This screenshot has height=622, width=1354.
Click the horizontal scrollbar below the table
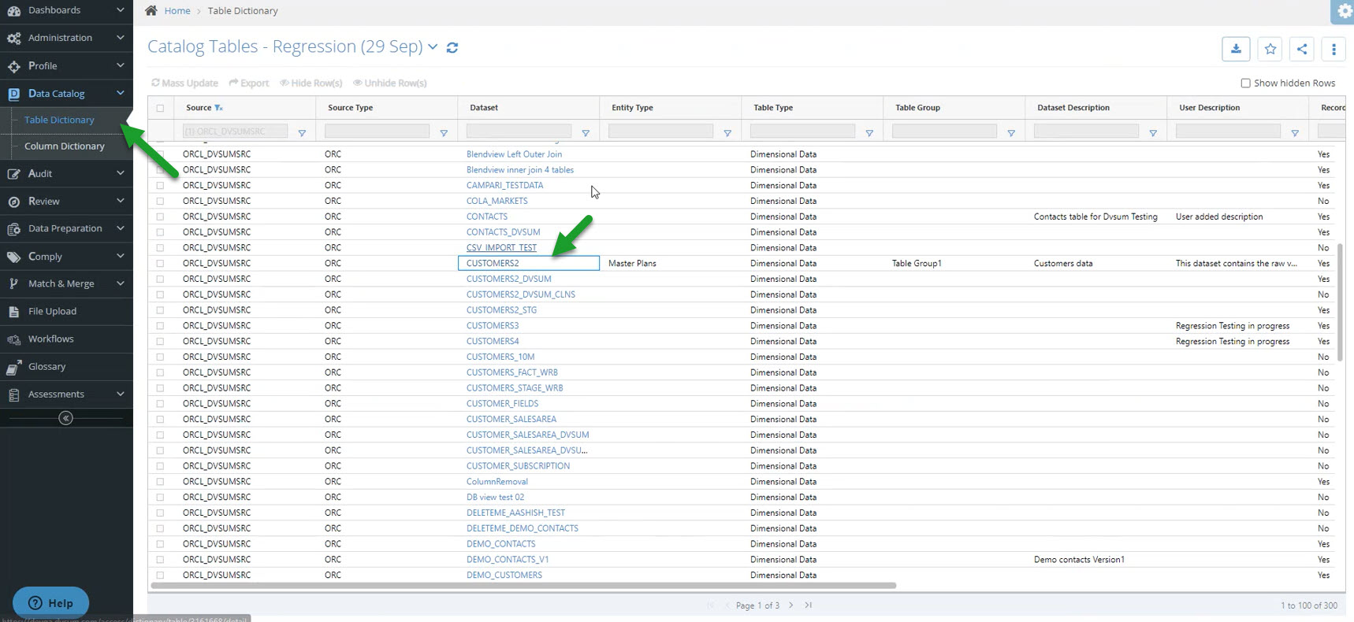click(x=523, y=586)
